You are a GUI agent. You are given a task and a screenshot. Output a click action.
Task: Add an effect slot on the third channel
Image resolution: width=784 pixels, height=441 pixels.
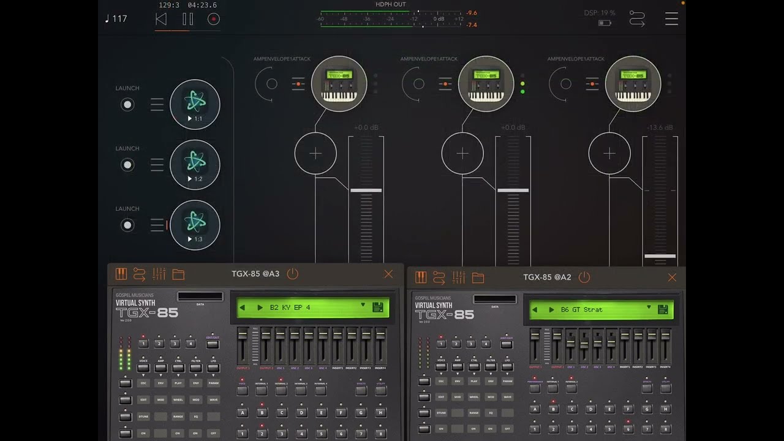tap(609, 153)
